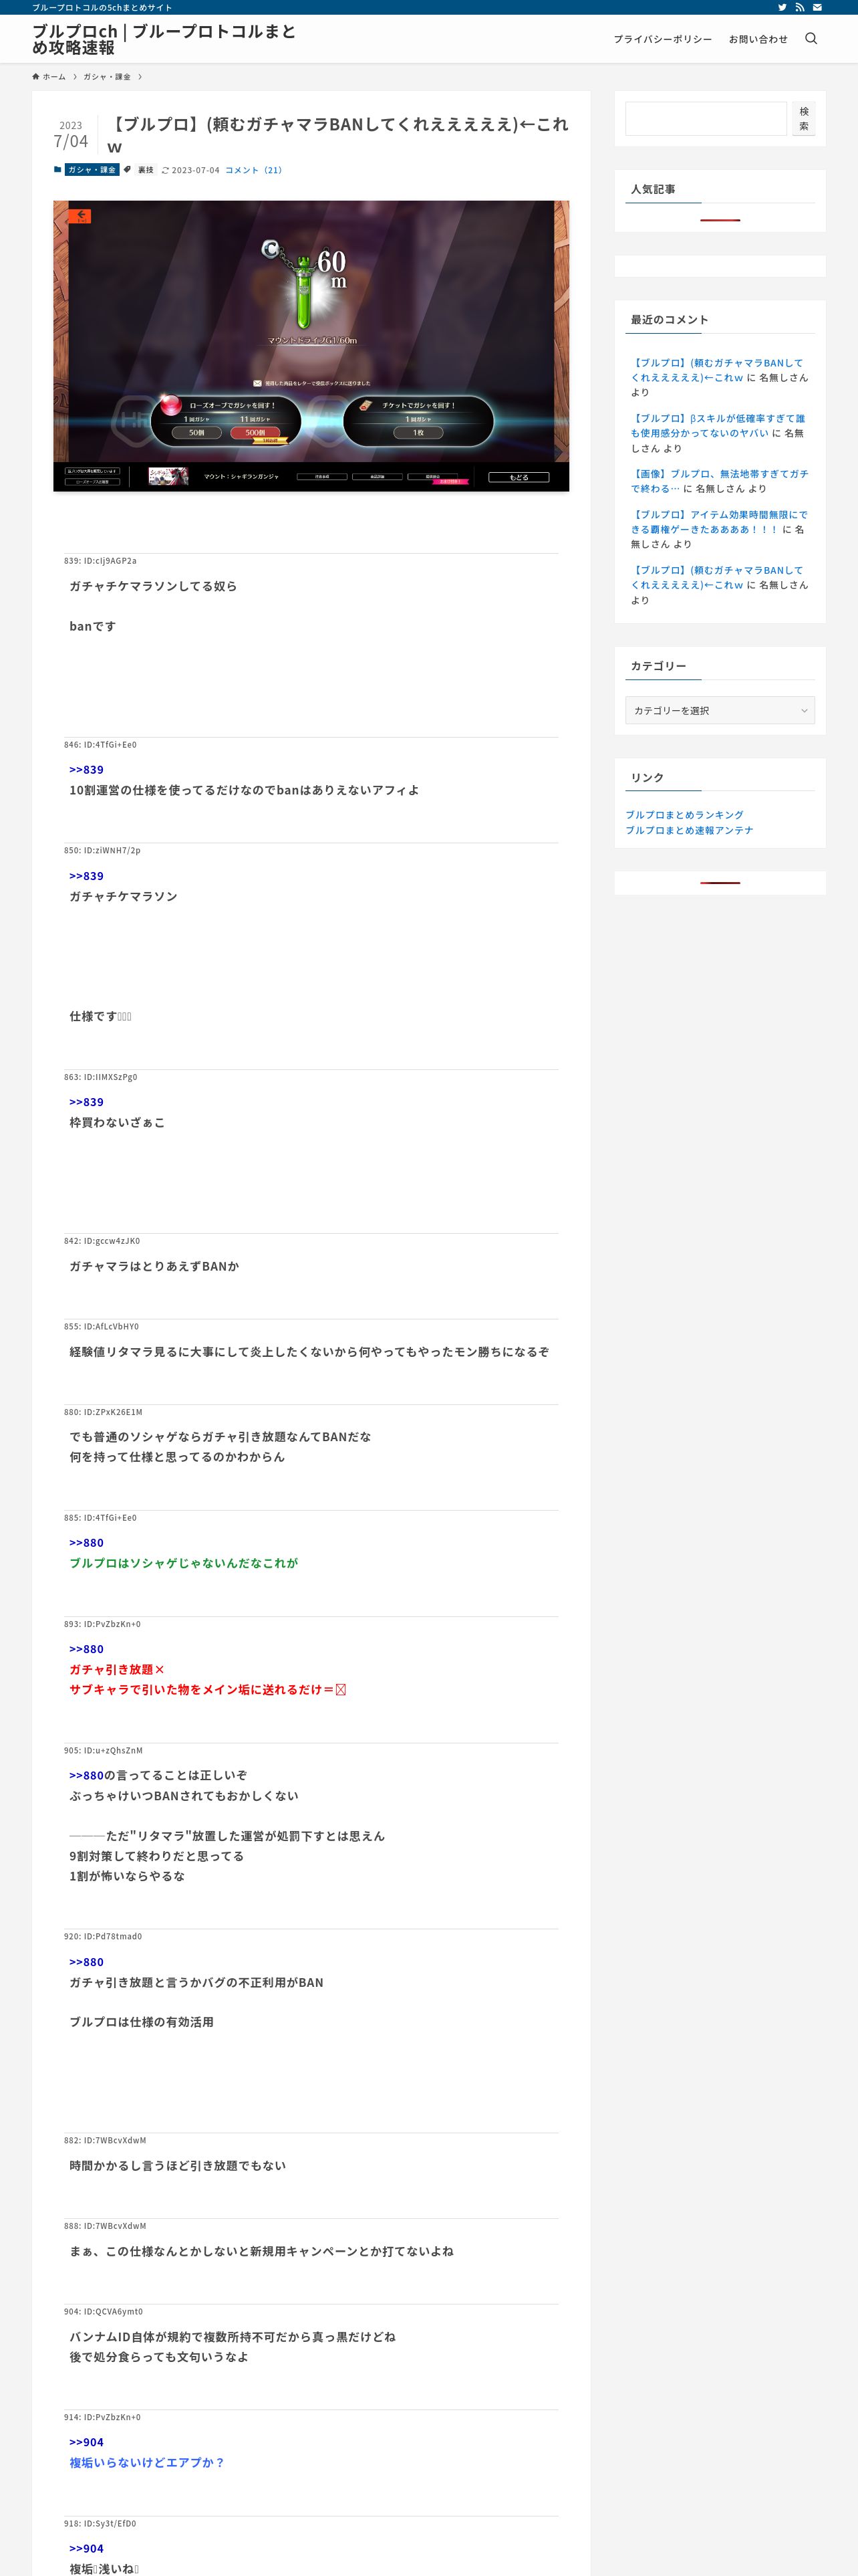Open the ガシャ・課金 breadcrumb link
Screen dimensions: 858x2576
(107, 77)
